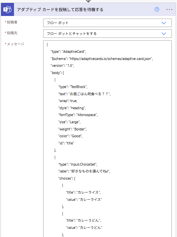This screenshot has height=237, width=177.
Task: Place cursor on the $schema URL line
Action: [x=102, y=59]
